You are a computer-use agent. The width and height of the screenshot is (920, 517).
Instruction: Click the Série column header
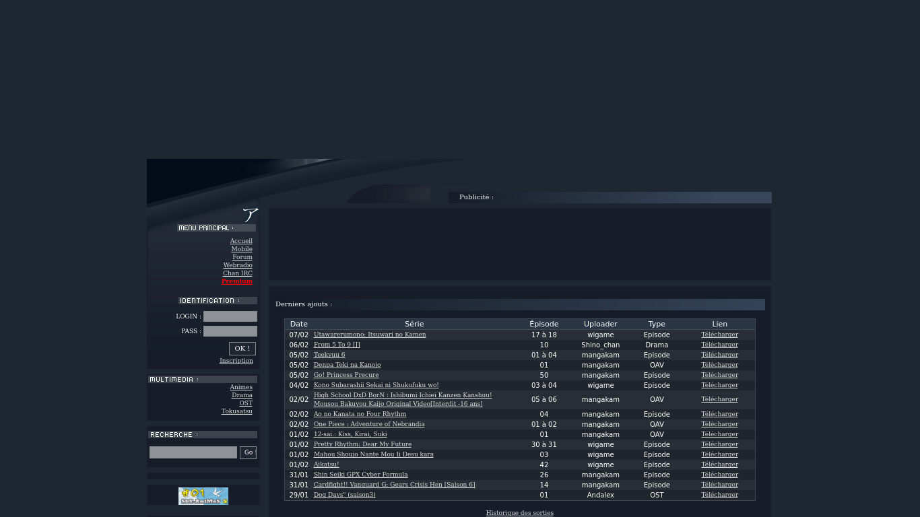(x=414, y=324)
